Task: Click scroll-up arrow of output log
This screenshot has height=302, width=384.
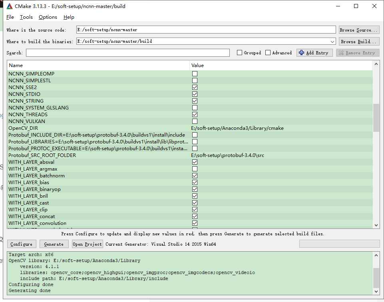Action: 376,255
